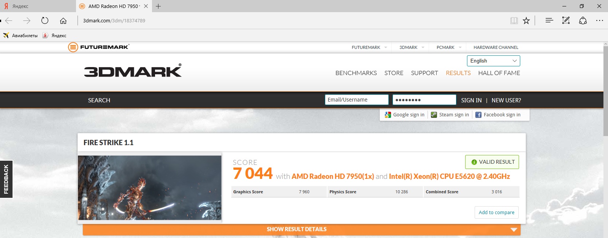This screenshot has width=608, height=238.
Task: Go back with the browser back arrow
Action: 9,20
